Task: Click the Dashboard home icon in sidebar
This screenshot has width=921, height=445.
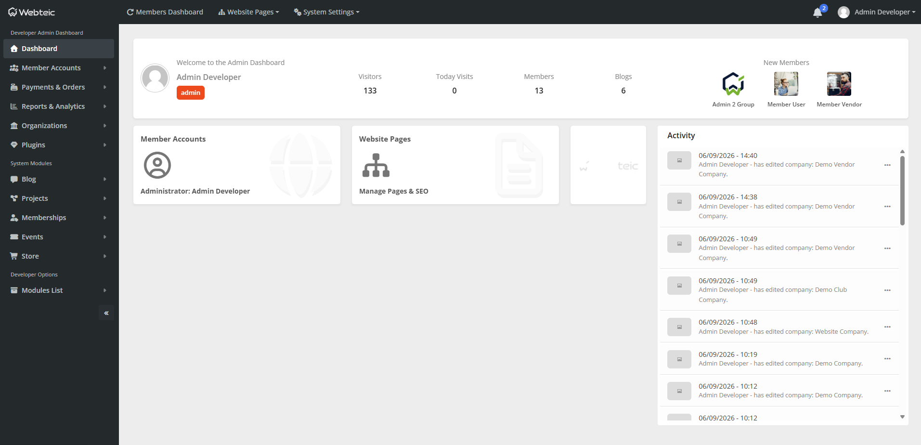Action: point(14,49)
